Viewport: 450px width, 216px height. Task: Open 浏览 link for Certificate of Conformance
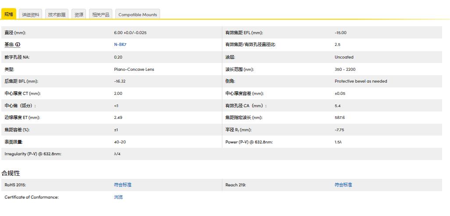pos(118,197)
